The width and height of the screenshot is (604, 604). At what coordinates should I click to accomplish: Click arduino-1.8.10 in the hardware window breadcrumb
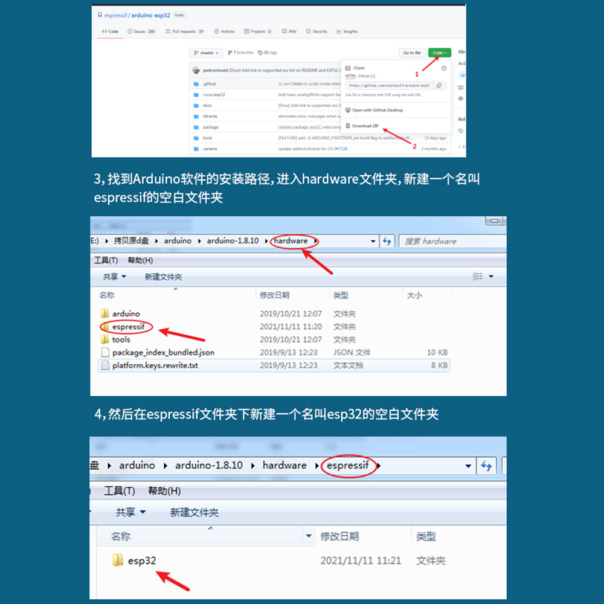pos(233,241)
